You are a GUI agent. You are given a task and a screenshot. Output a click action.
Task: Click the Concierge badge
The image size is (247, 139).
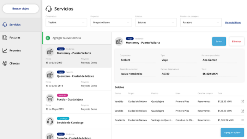63,119
